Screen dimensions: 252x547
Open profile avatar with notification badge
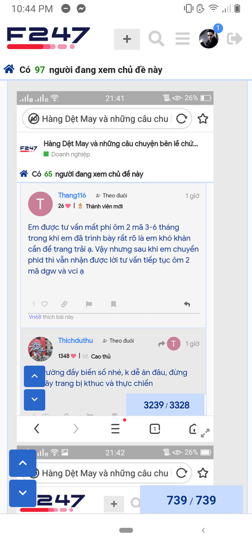(x=209, y=38)
